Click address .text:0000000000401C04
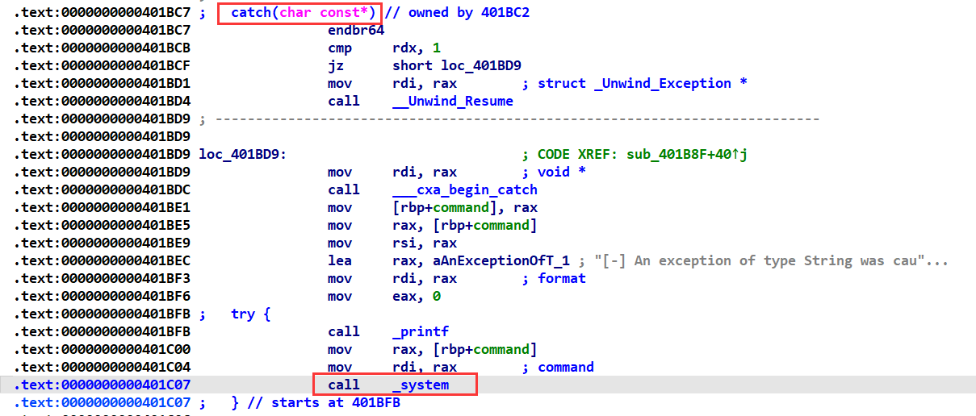The image size is (976, 416). (102, 368)
